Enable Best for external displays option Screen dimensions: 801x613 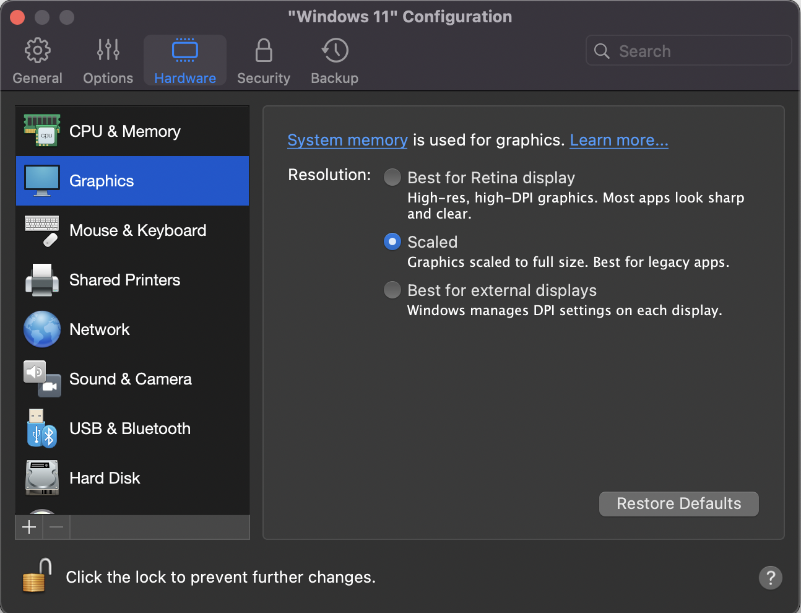pyautogui.click(x=392, y=290)
